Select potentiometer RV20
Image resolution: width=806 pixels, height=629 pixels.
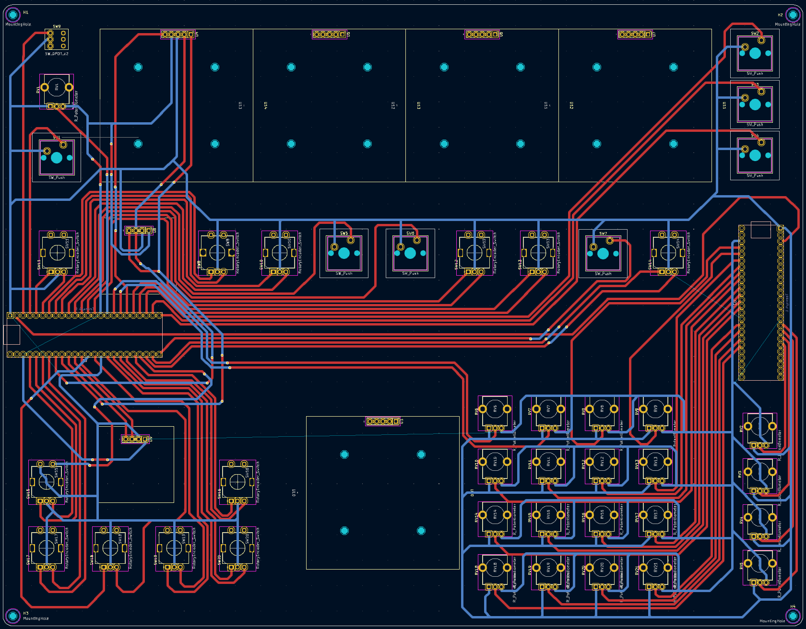point(602,572)
